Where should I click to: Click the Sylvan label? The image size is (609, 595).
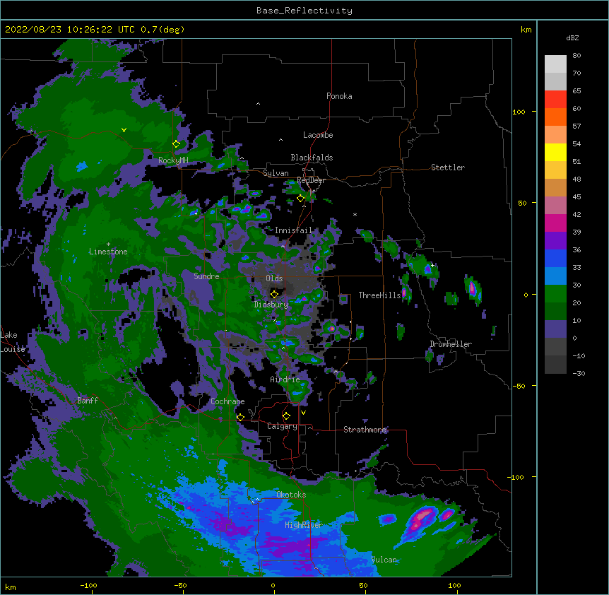276,173
